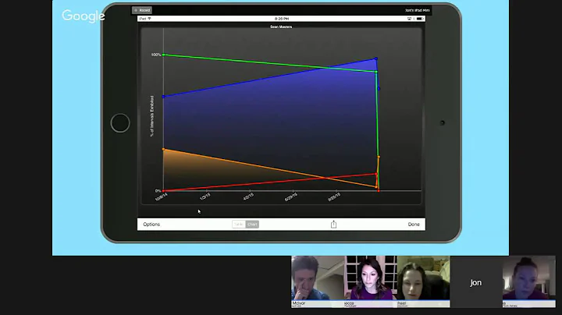Click red data point at 0% start
This screenshot has width=562, height=315.
click(x=164, y=191)
